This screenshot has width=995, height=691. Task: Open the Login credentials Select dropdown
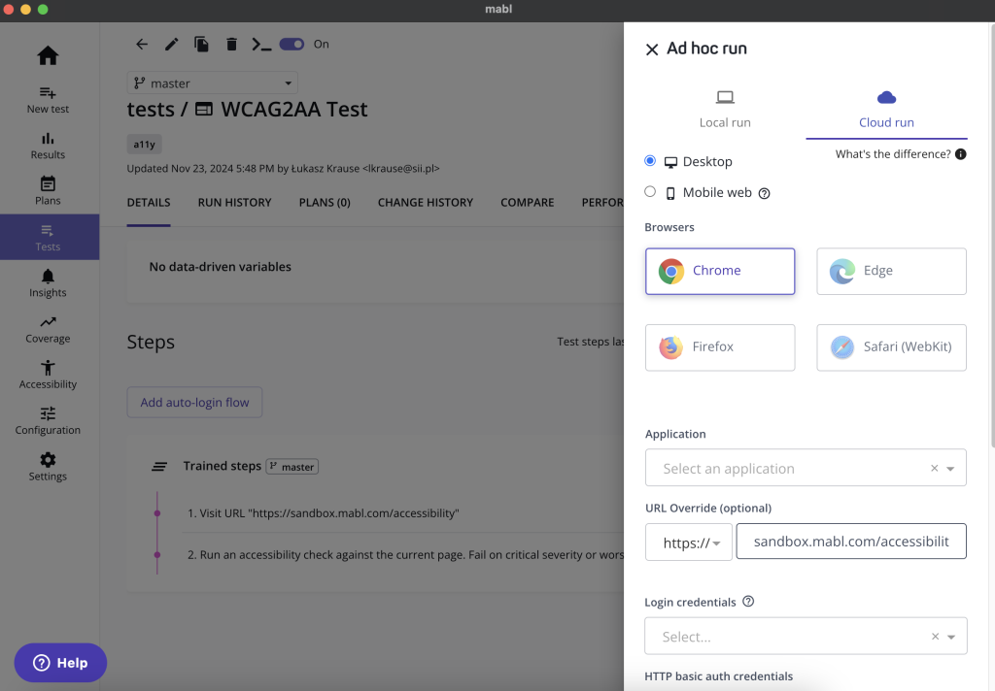tap(806, 636)
